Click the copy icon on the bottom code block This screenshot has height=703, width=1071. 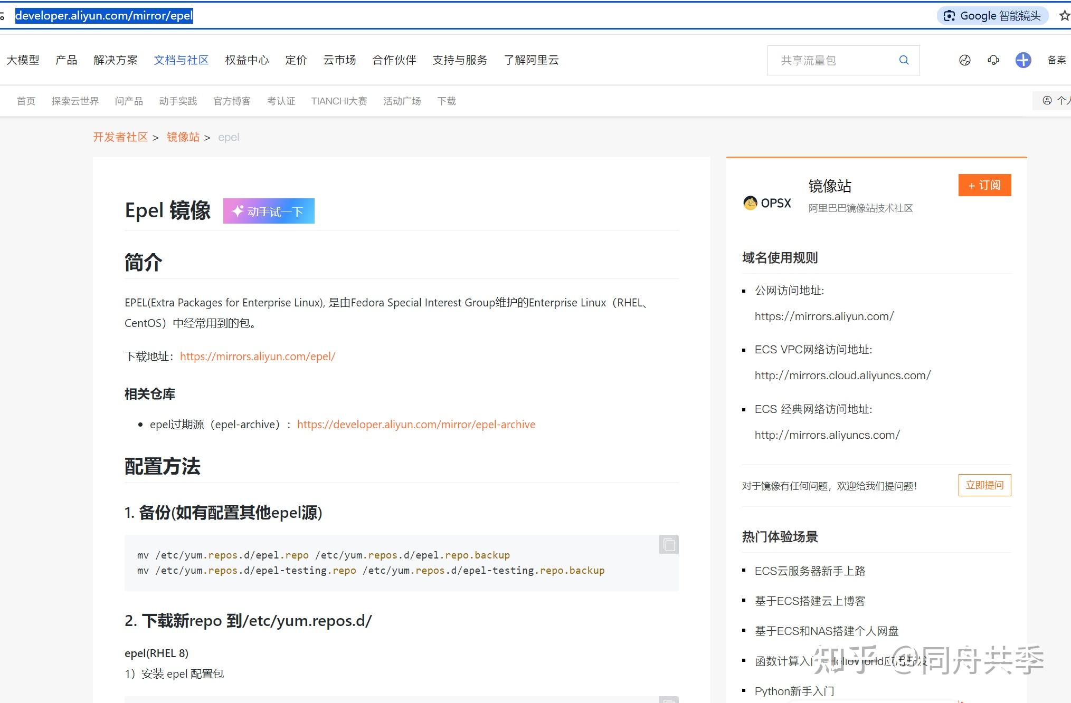(668, 699)
